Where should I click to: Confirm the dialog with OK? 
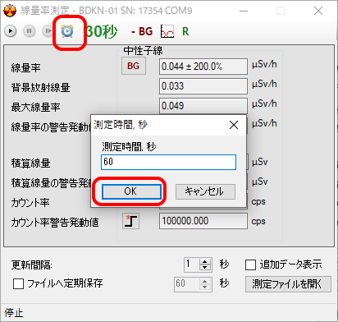tap(131, 191)
